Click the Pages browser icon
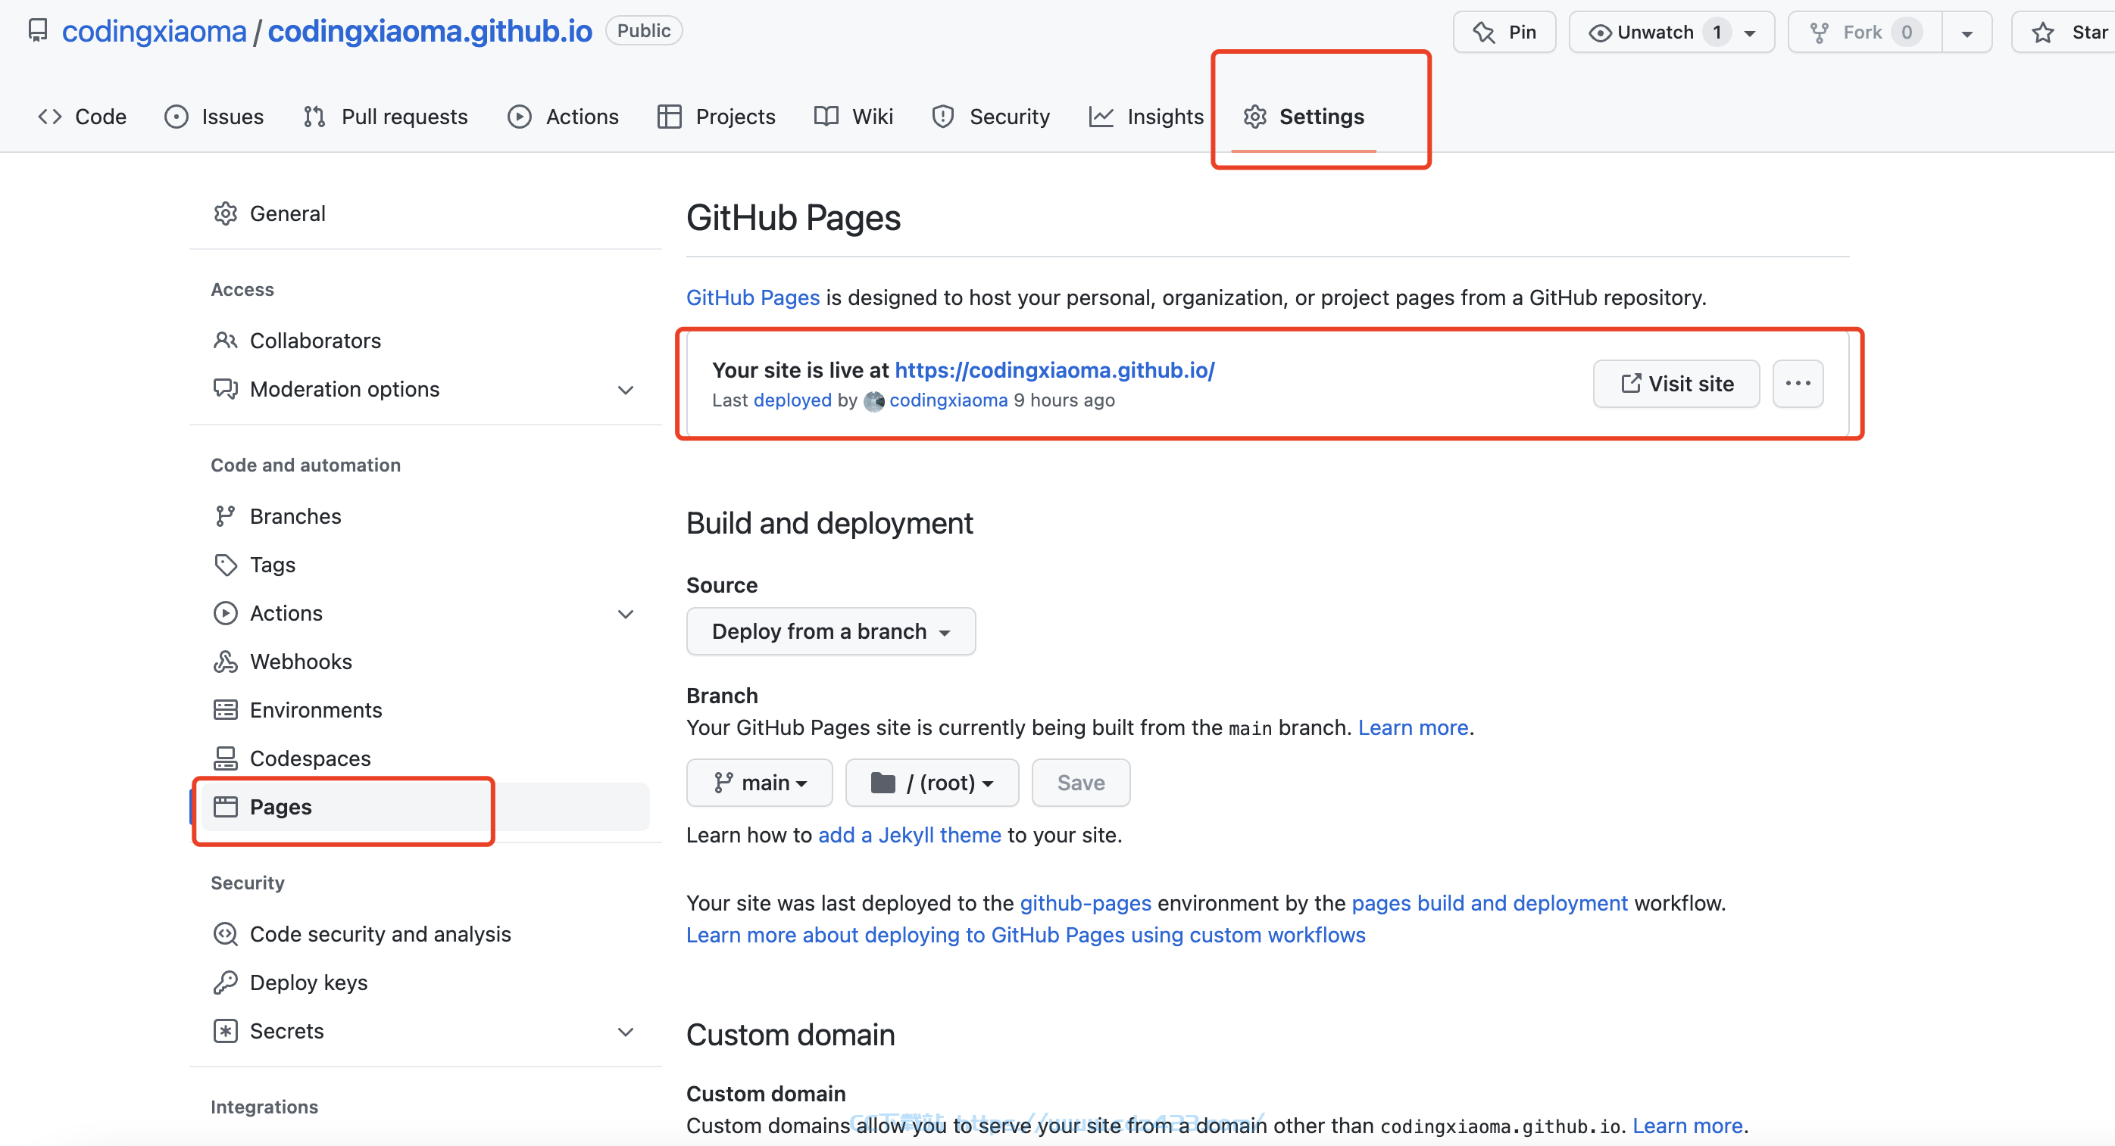Image resolution: width=2115 pixels, height=1146 pixels. (x=225, y=806)
